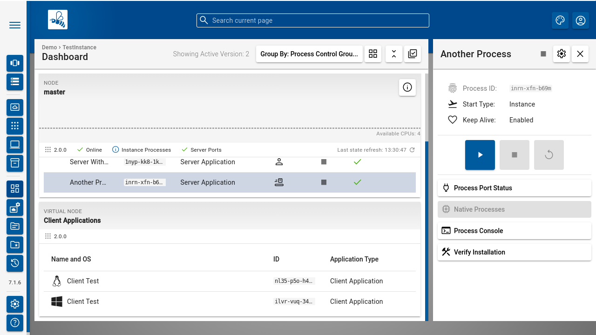Open Process Port Status
The height and width of the screenshot is (335, 596).
[x=515, y=188]
